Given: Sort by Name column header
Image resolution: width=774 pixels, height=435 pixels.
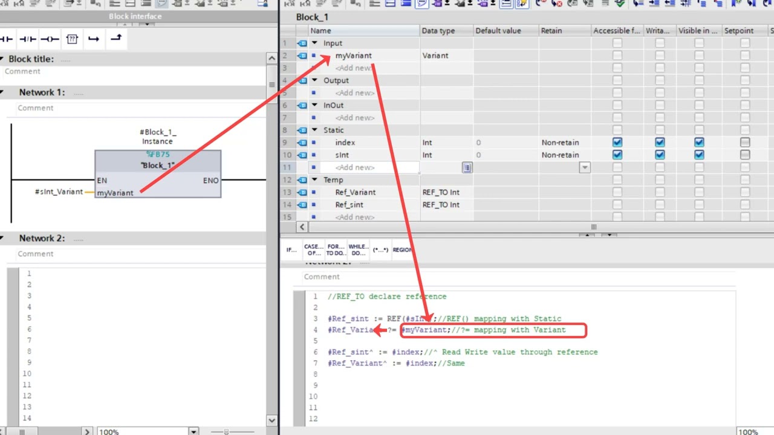Looking at the screenshot, I should 364,30.
